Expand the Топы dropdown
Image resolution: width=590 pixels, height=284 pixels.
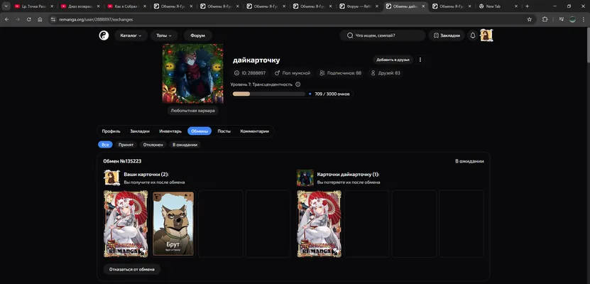pos(164,35)
